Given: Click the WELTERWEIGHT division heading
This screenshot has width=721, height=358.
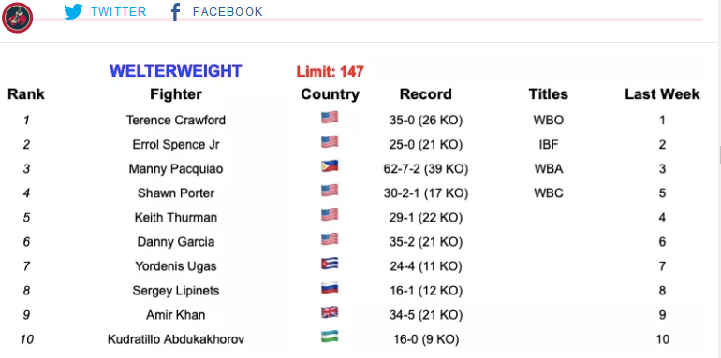Looking at the screenshot, I should click(x=176, y=71).
